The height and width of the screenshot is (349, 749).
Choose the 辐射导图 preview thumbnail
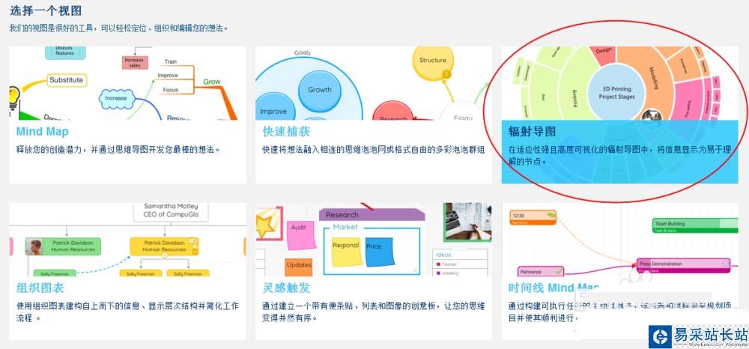pyautogui.click(x=619, y=83)
